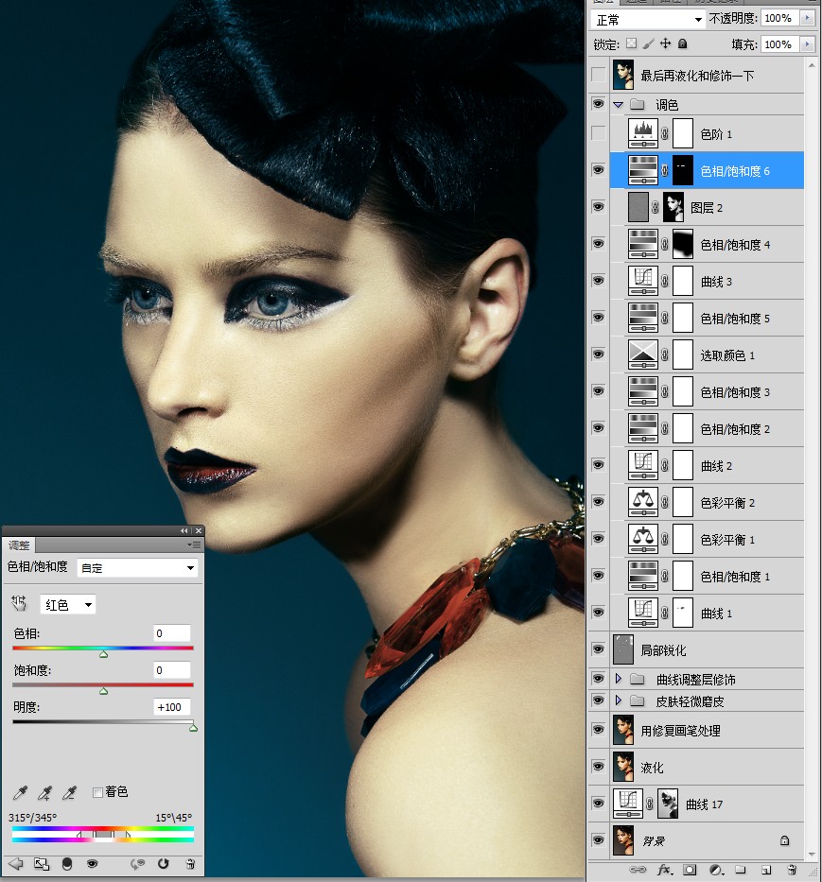Hide the 选取颜色 1 layer
Viewport: 822px width, 882px height.
[599, 355]
